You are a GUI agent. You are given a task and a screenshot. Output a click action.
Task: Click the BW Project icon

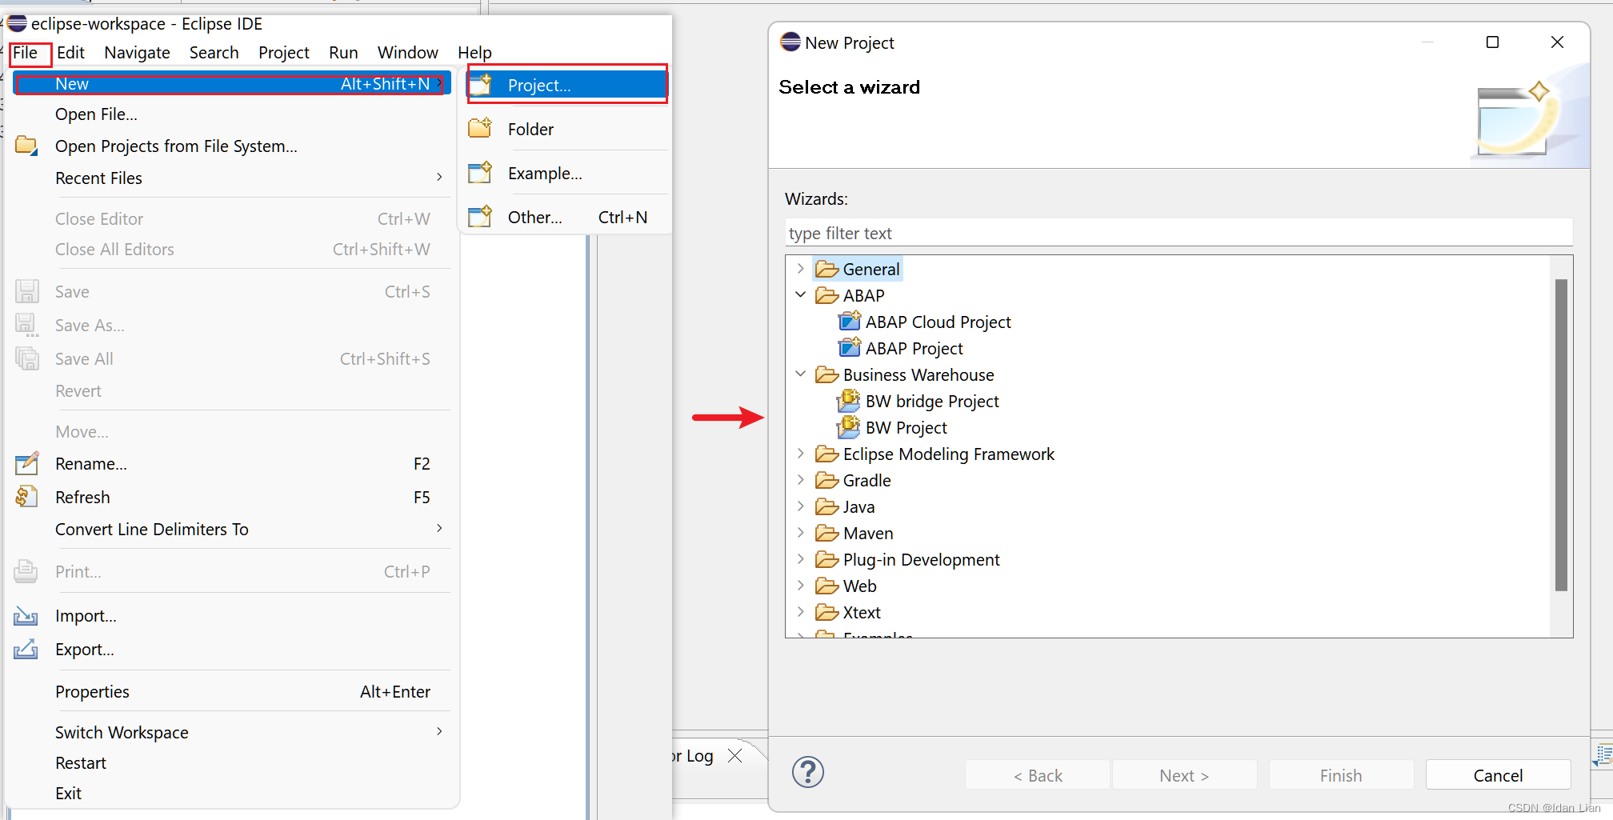[849, 427]
